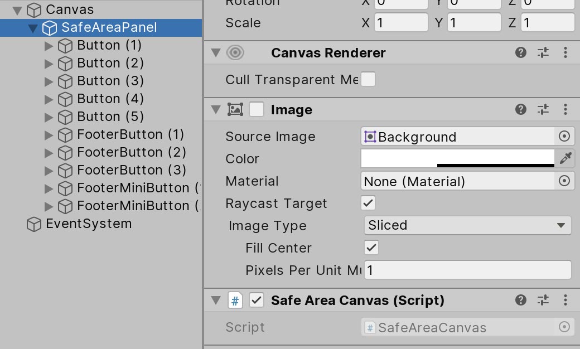Screen dimensions: 580x349
Task: Collapse the Image component foldout
Action: [216, 110]
